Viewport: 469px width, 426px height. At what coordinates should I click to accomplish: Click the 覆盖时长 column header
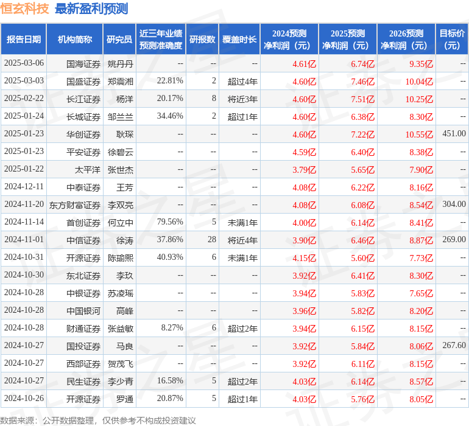[x=239, y=39]
